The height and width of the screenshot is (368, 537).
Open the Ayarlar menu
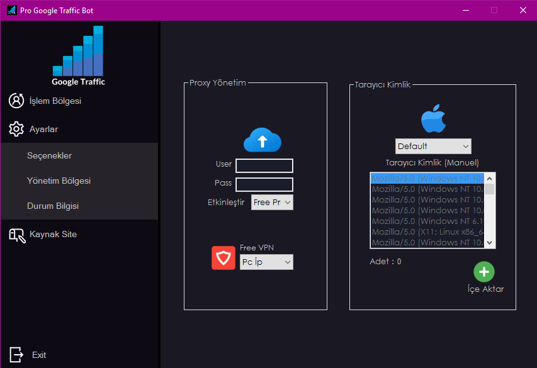43,130
